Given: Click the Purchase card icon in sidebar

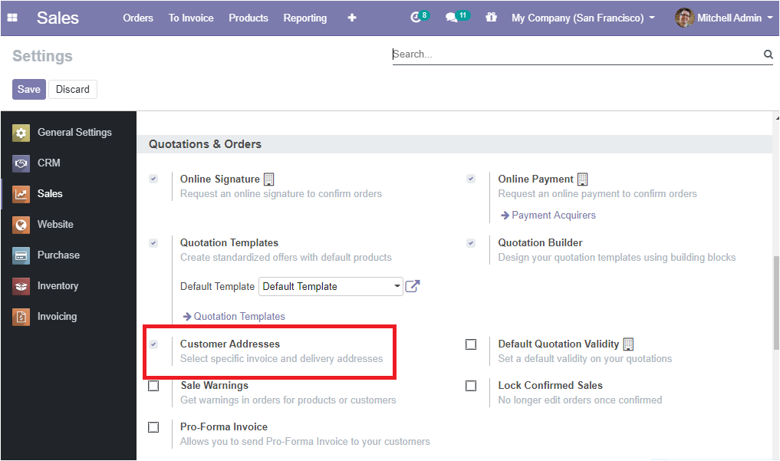Looking at the screenshot, I should [21, 255].
